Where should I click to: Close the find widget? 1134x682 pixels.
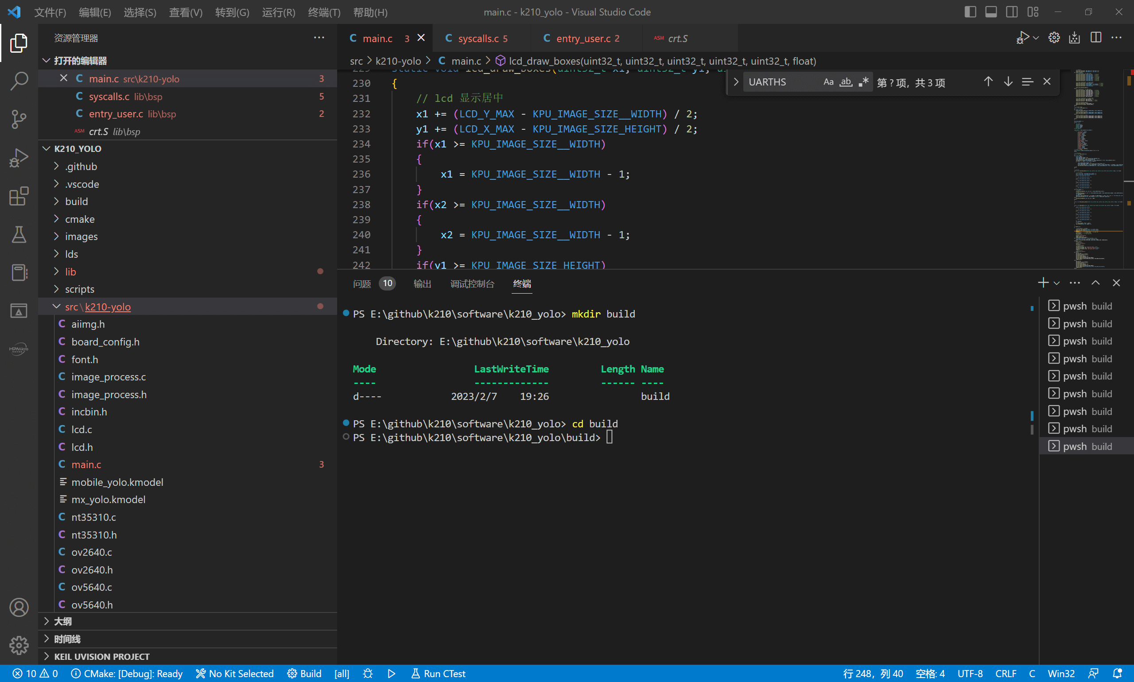pos(1047,82)
